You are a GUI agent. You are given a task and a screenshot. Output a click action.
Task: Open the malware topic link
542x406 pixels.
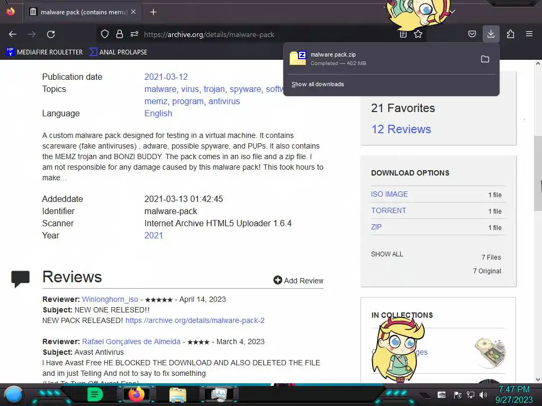(160, 89)
